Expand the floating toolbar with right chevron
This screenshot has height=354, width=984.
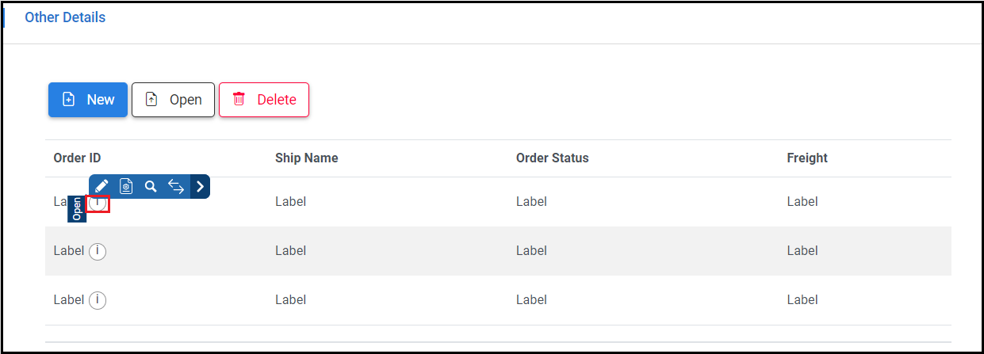pyautogui.click(x=201, y=186)
